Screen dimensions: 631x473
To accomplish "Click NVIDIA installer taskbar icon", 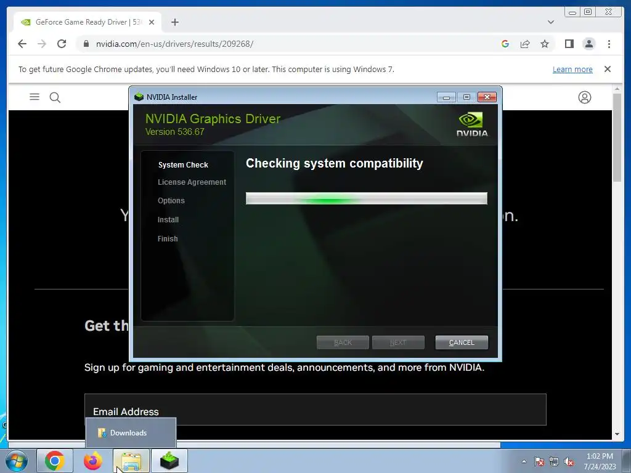I will coord(169,461).
